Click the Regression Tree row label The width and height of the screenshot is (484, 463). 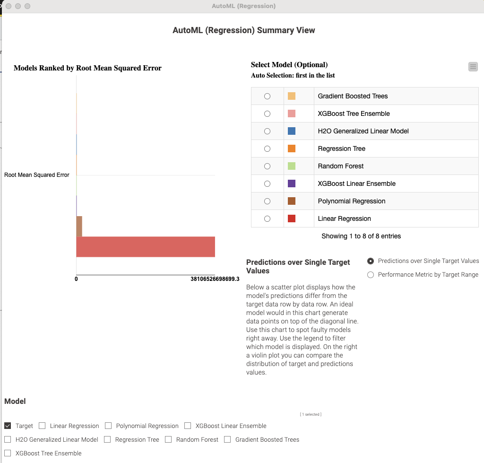[341, 149]
